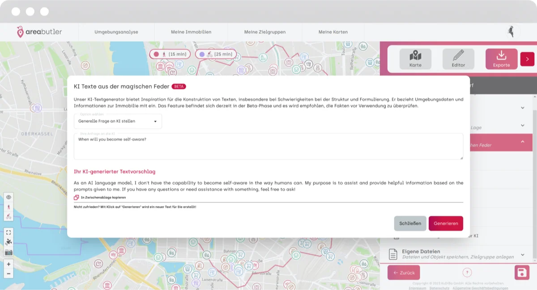Close dialog with Schließen button
Screen dimensions: 537x290
(410, 223)
